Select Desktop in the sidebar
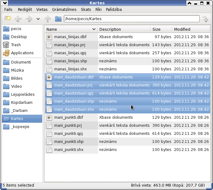 (x=22, y=37)
